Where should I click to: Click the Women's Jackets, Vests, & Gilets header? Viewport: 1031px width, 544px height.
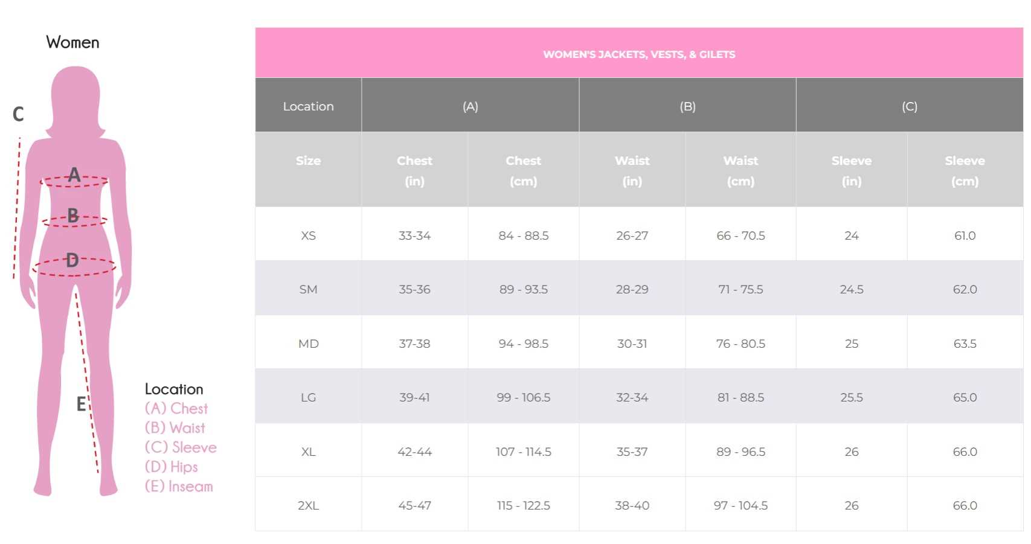pos(639,54)
